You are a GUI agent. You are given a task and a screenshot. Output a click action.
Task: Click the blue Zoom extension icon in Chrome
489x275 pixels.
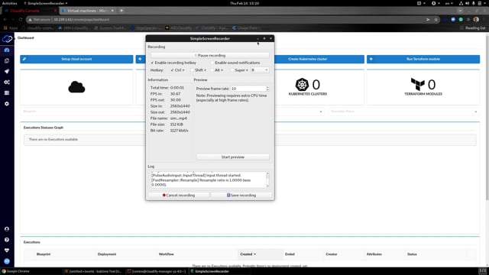[x=453, y=19]
